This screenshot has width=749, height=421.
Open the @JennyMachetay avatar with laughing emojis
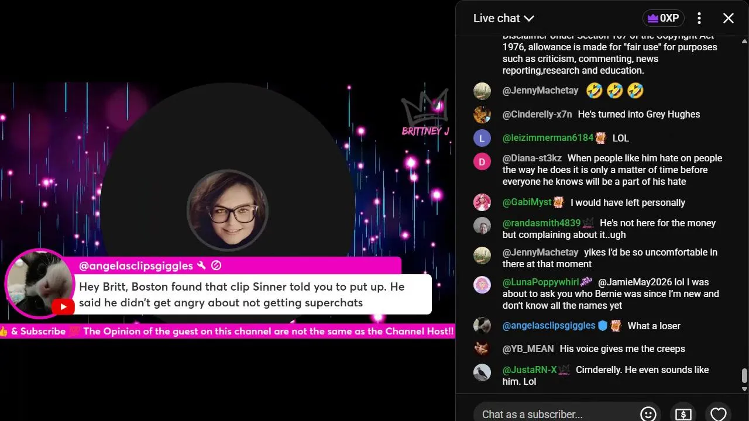tap(482, 91)
